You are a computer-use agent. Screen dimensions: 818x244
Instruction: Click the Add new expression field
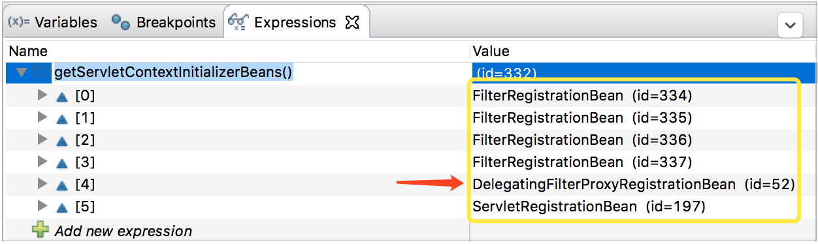click(123, 231)
